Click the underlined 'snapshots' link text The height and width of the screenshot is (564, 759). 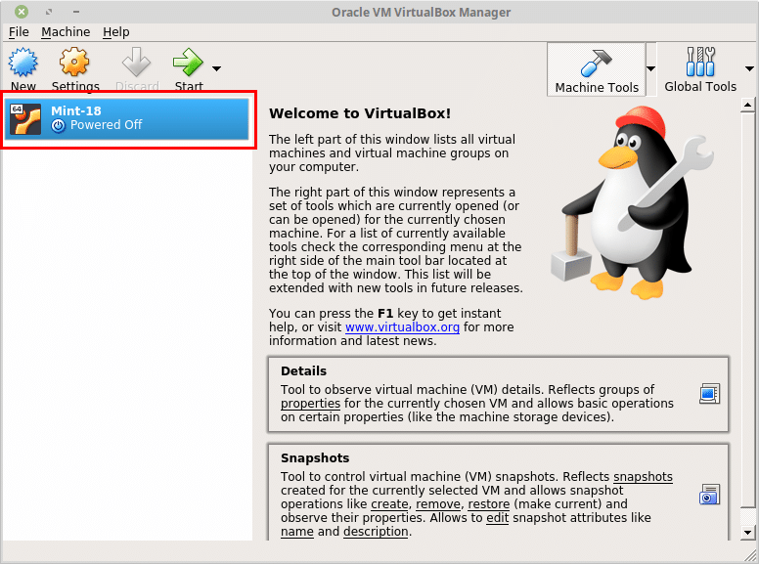coord(643,477)
